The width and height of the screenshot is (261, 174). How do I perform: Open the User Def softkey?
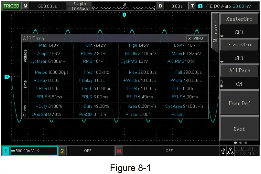pyautogui.click(x=239, y=103)
